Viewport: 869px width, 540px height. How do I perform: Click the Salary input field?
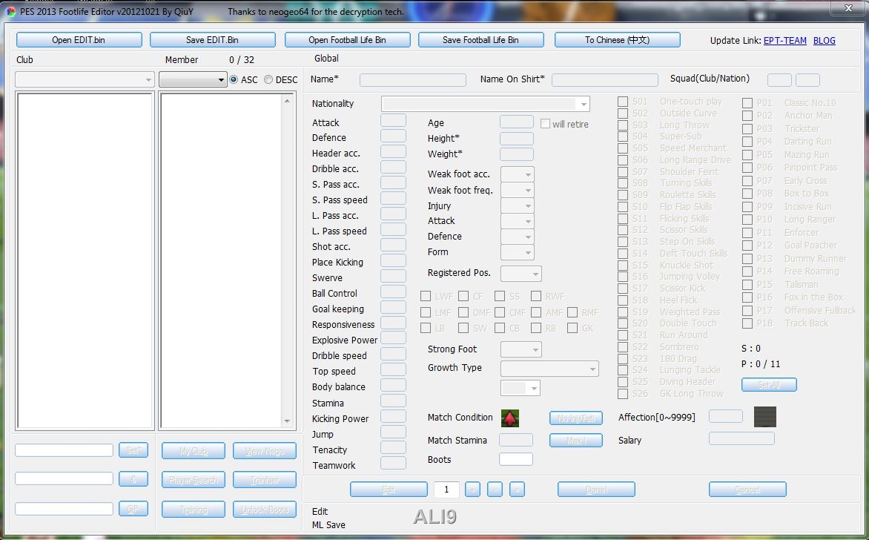741,438
